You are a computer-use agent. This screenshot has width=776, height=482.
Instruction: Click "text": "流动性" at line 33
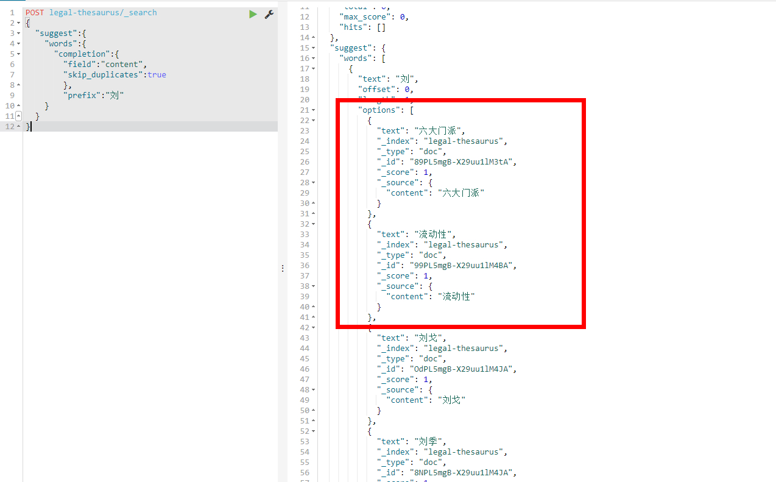point(417,234)
